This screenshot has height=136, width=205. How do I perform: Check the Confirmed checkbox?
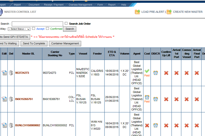click(x=48, y=29)
